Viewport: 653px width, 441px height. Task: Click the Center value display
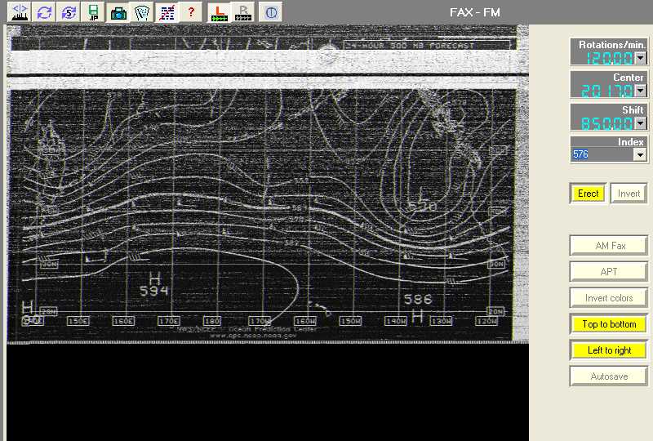[x=607, y=91]
